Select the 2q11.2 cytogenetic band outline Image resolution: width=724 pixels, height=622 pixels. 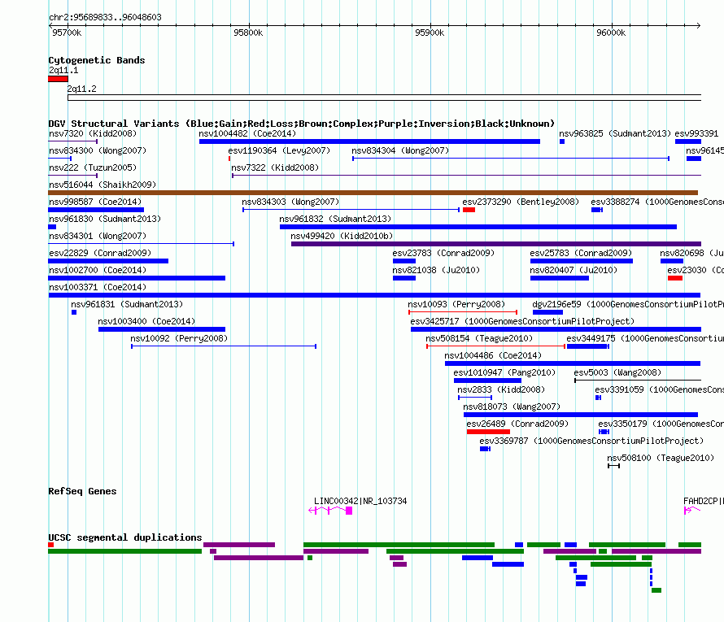tap(384, 98)
